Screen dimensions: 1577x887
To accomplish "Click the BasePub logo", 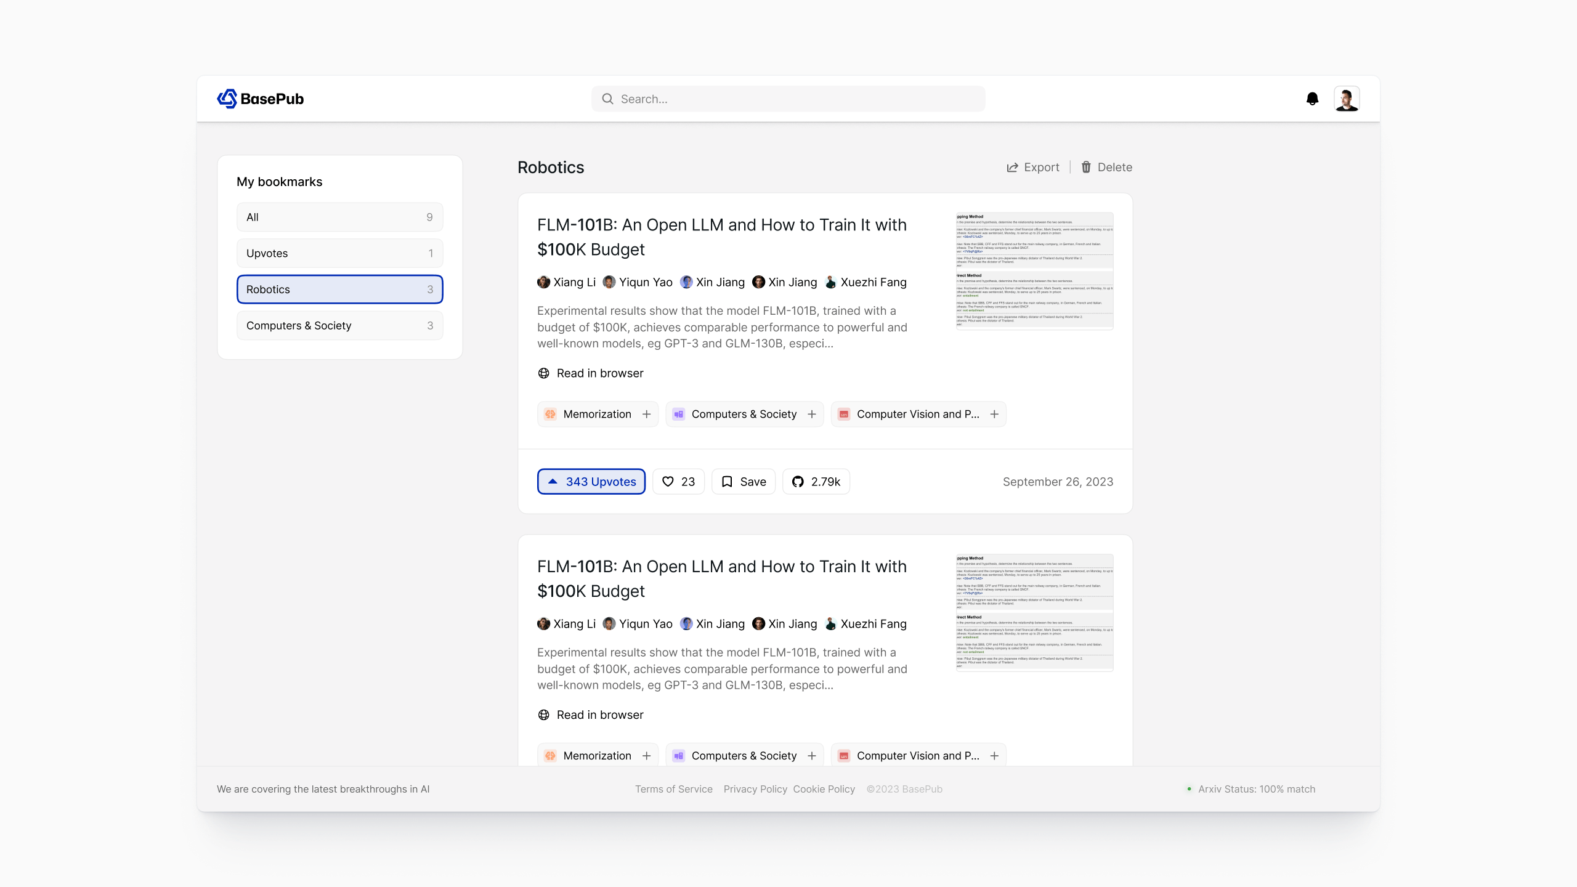I will point(260,99).
